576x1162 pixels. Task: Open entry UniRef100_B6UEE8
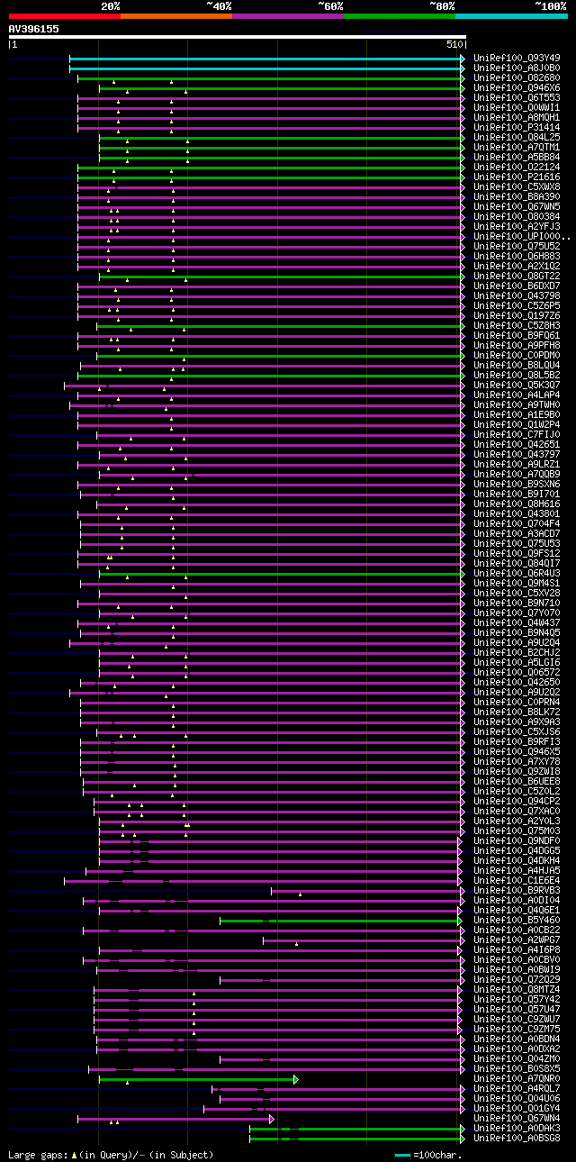(517, 781)
